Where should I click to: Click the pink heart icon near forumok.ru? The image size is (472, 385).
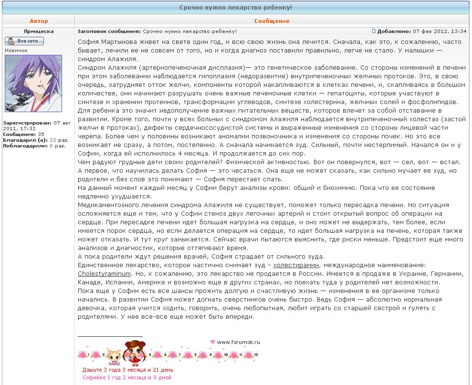212,342
